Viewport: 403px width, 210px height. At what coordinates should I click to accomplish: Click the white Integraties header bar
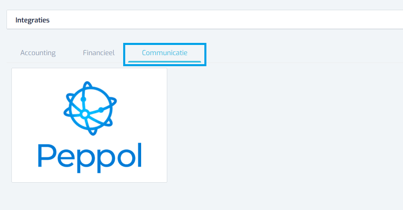pos(205,20)
